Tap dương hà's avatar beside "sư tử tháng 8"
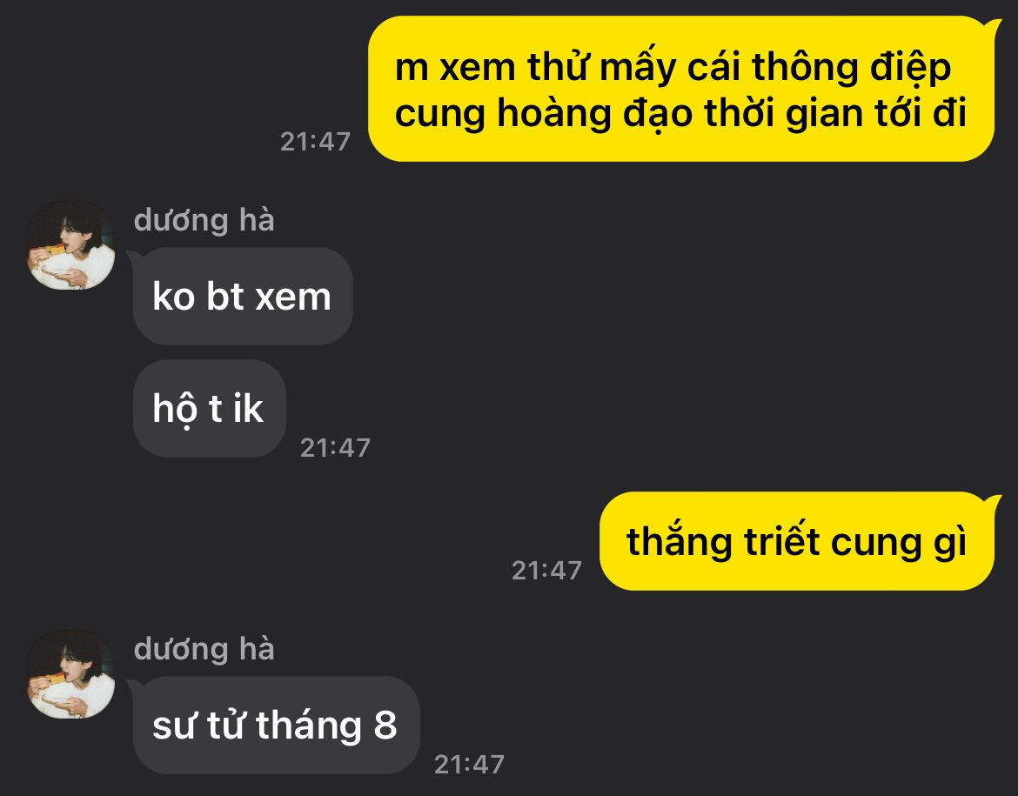Viewport: 1018px width, 796px height. click(x=70, y=674)
